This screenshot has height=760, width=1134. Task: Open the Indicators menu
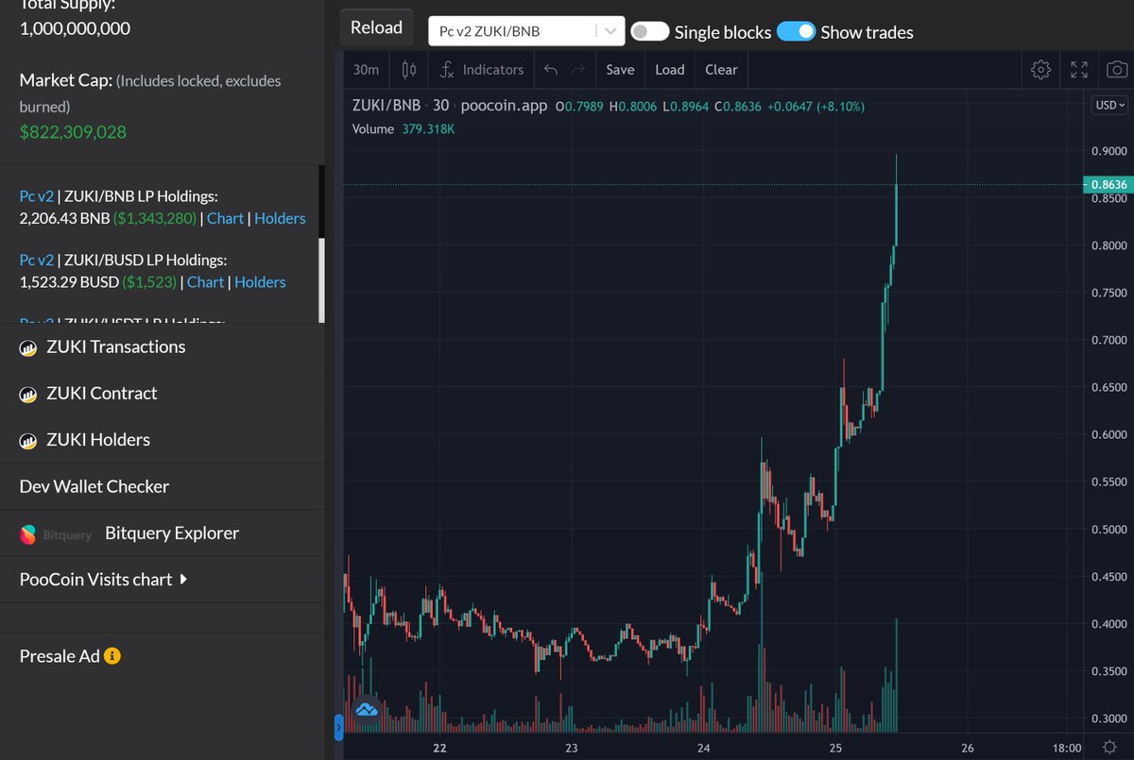click(x=482, y=70)
